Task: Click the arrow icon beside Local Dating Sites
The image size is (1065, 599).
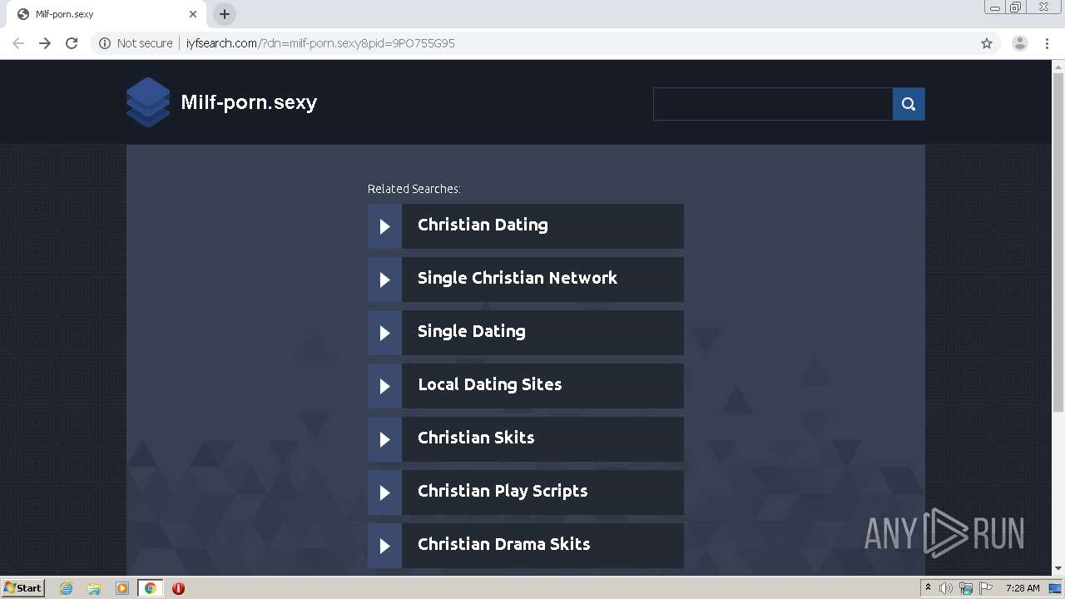Action: (x=384, y=386)
